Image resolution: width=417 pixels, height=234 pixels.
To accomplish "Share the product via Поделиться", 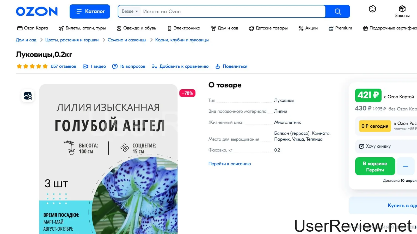I will pyautogui.click(x=231, y=66).
